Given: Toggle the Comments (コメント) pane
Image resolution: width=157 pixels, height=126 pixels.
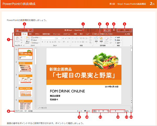Looking at the screenshot, I should coord(87,111).
